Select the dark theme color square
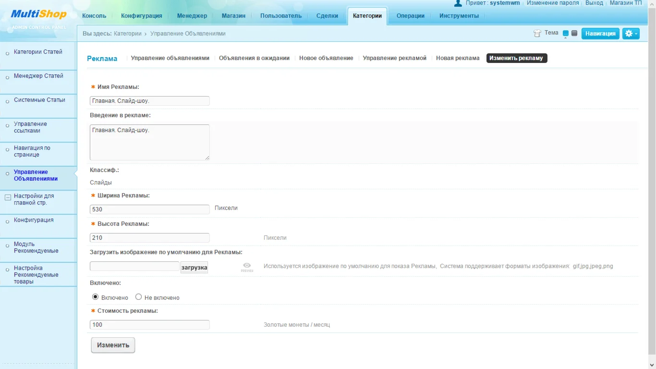This screenshot has height=369, width=656. point(575,33)
